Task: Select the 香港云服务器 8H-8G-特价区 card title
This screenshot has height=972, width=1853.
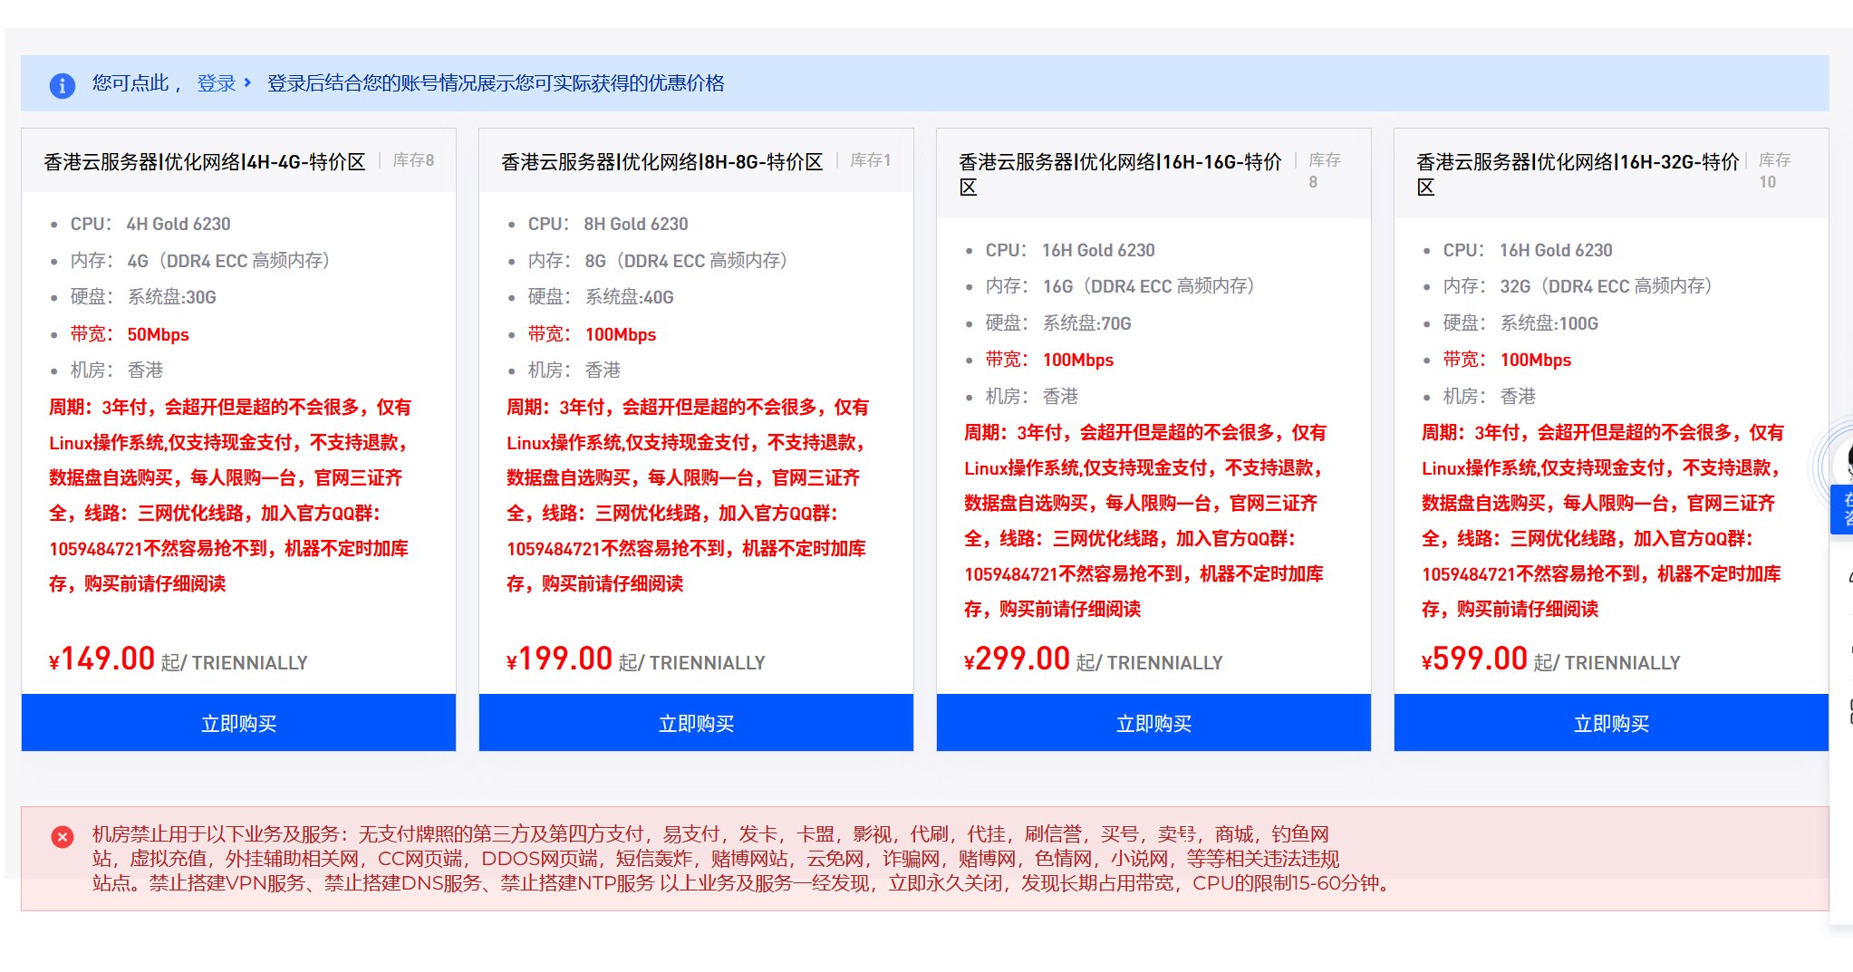Action: pyautogui.click(x=661, y=161)
